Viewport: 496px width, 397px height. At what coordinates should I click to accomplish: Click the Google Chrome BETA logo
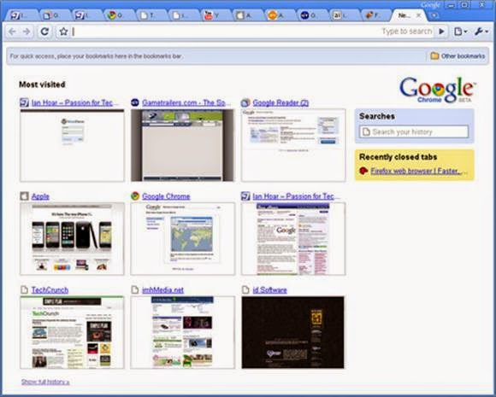(438, 90)
